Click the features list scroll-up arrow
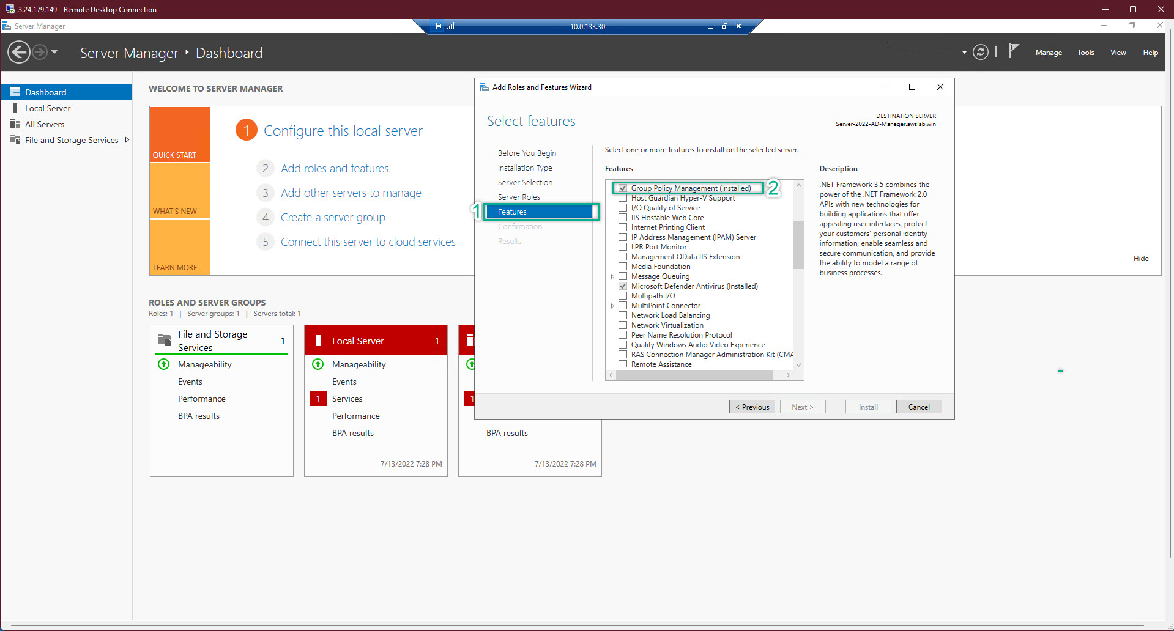Viewport: 1174px width, 631px height. click(798, 185)
